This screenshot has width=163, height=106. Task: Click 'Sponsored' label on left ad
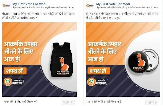(19, 8)
